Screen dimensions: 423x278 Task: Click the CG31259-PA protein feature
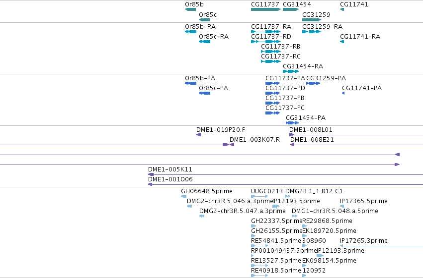[x=313, y=83]
